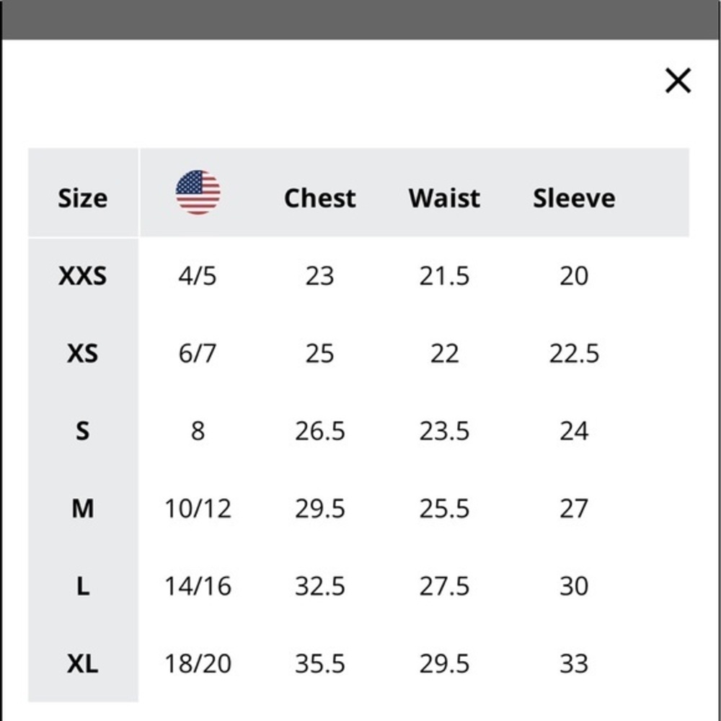
Task: Click the US flag icon
Action: click(x=198, y=193)
